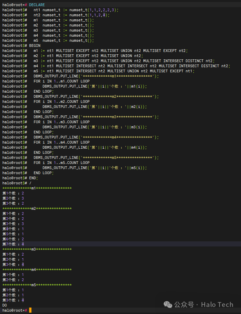Click the FOR i IN 1..m3.COUNT LOOP line
The width and height of the screenshot is (241, 314).
[62, 122]
